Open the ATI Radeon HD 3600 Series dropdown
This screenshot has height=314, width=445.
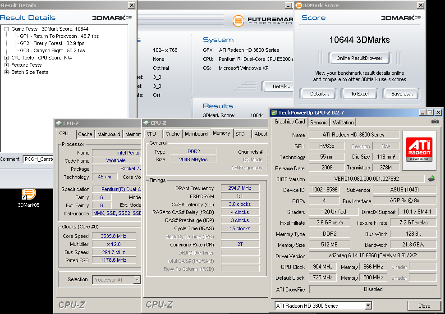368,305
